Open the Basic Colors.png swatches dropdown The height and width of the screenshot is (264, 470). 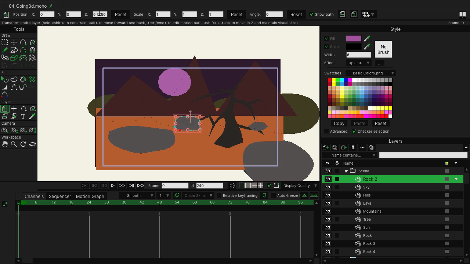click(370, 73)
